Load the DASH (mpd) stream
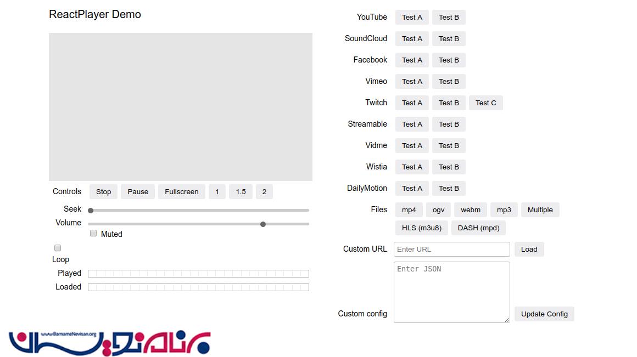 click(x=478, y=228)
